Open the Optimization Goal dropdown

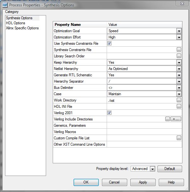[x=179, y=31]
